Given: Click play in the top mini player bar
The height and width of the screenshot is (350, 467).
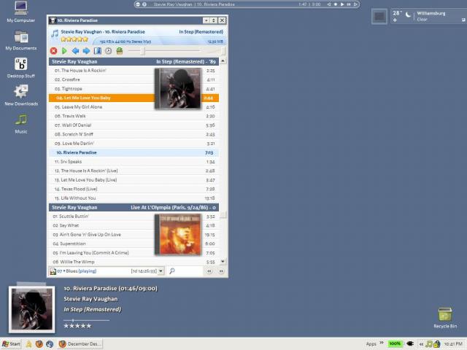Looking at the screenshot, I should pos(342,4).
